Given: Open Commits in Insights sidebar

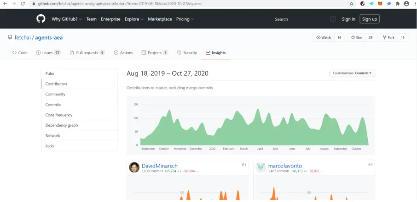Looking at the screenshot, I should 79,105.
